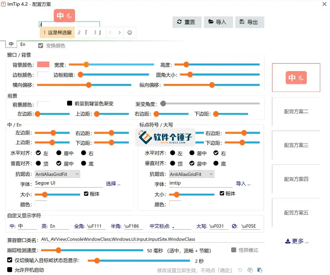This screenshot has height=275, width=330.
Task: Switch to the En tab
Action: pos(23,44)
